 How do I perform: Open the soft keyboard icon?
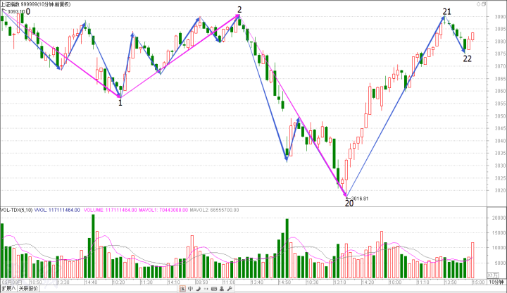(x=214, y=288)
